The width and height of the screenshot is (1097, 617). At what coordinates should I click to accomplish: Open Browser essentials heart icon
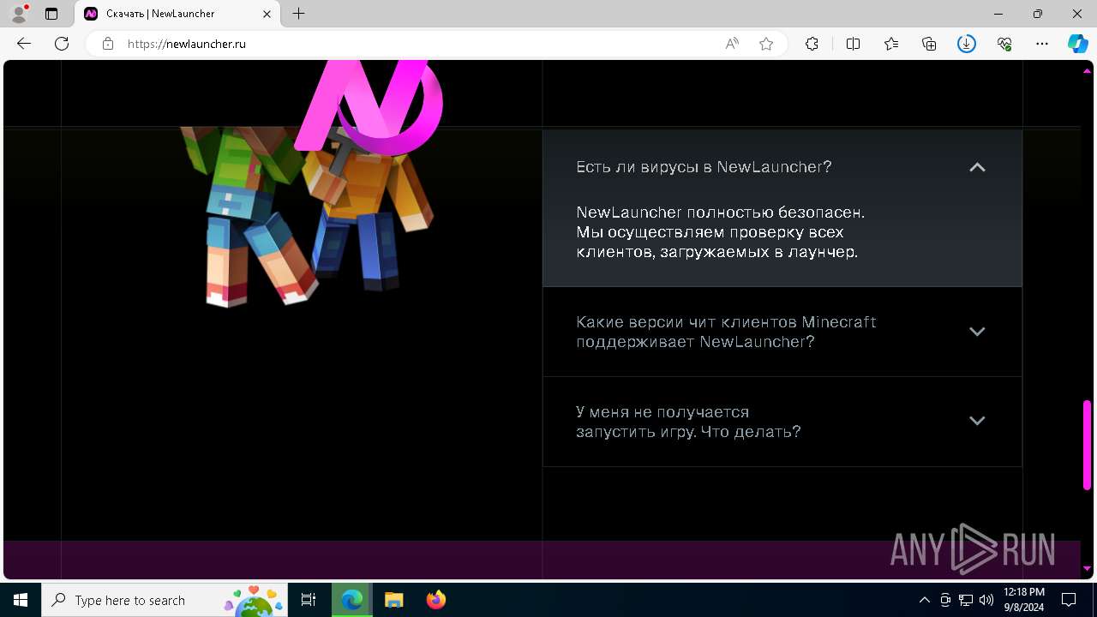pos(1004,44)
